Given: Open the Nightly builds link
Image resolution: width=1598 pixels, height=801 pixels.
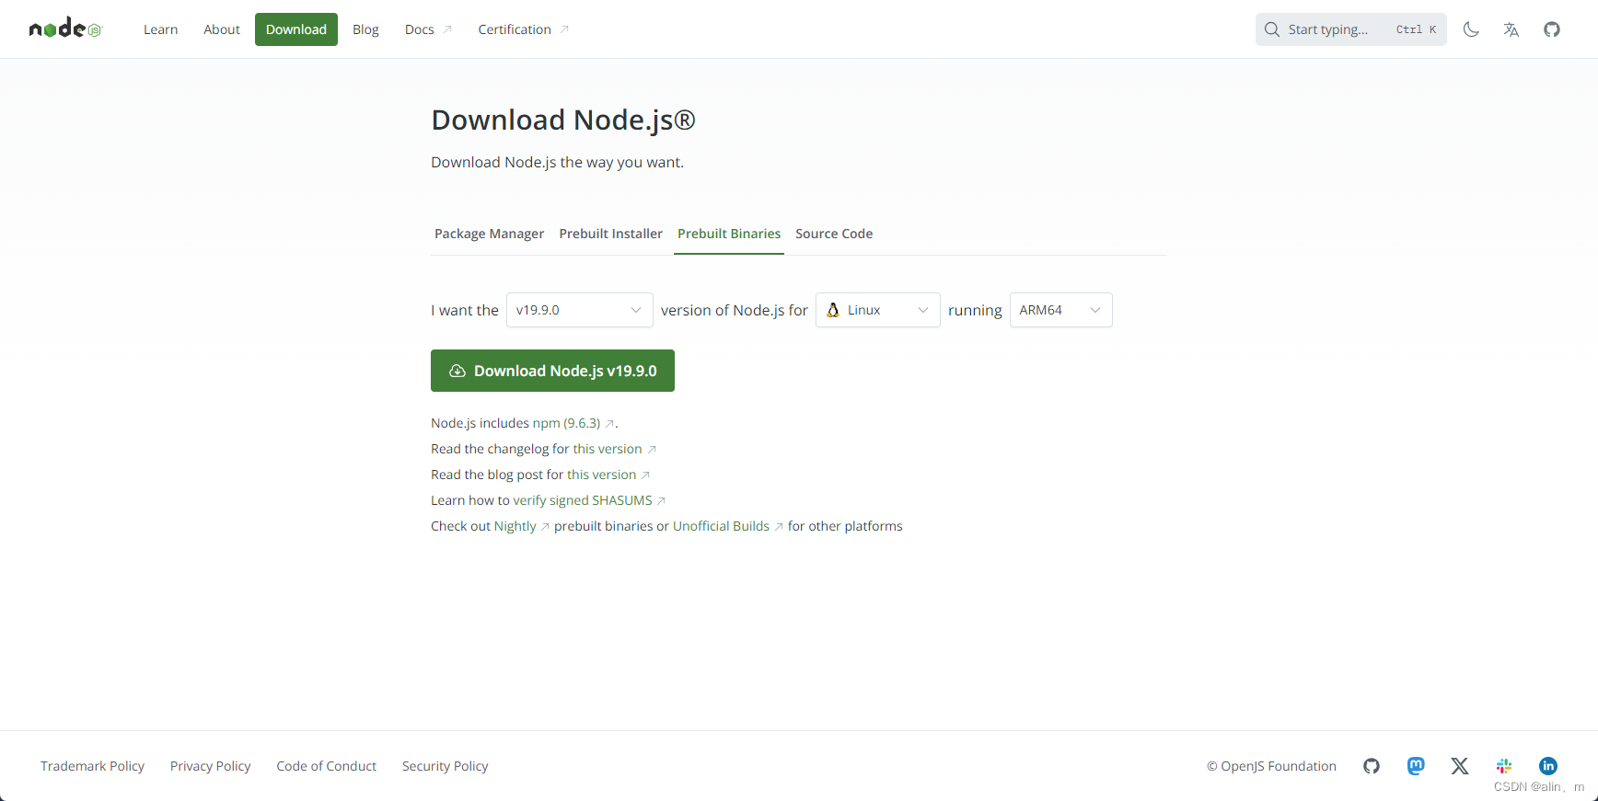Looking at the screenshot, I should pos(522,526).
